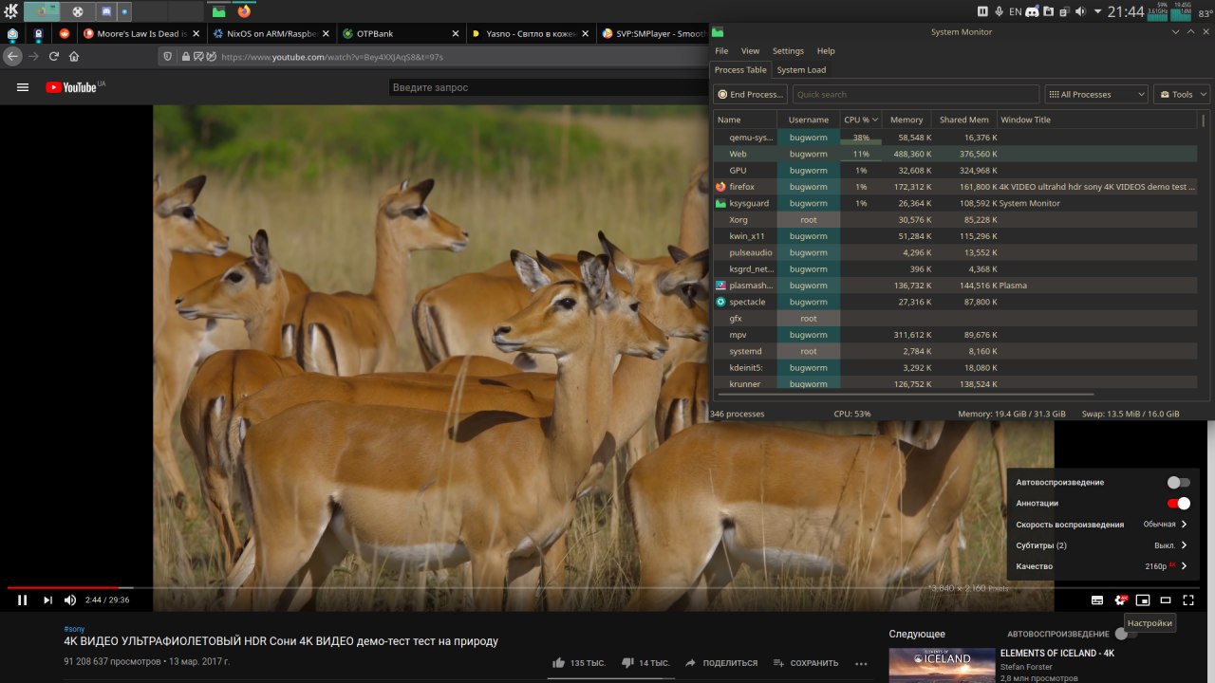This screenshot has width=1215, height=683.
Task: Close the player settings gear menu
Action: coord(1121,600)
